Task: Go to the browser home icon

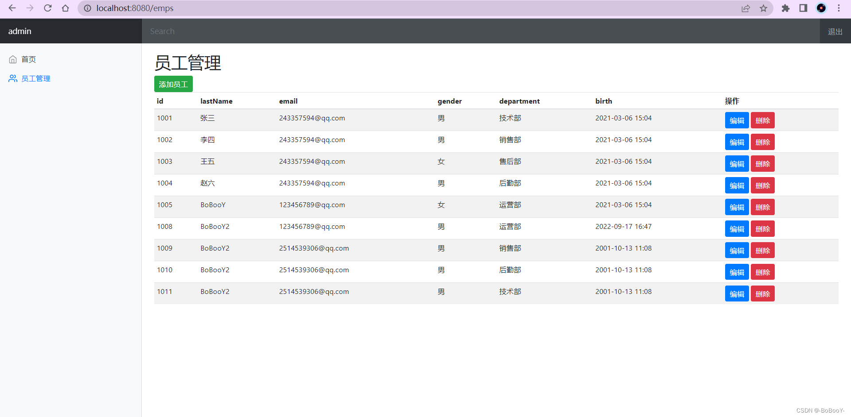Action: click(66, 8)
